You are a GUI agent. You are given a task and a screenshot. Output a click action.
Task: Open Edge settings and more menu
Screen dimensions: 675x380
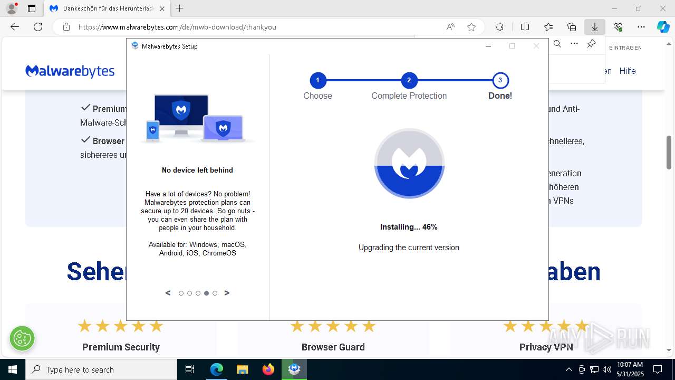pyautogui.click(x=641, y=27)
